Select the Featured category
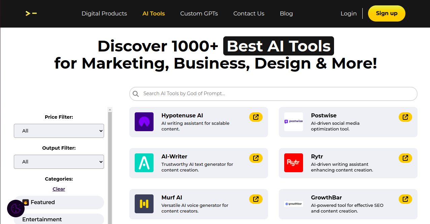This screenshot has height=224, width=430. click(x=59, y=202)
